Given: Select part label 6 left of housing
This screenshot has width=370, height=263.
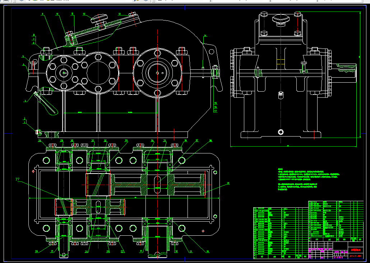Looking at the screenshot, I should [x=34, y=43].
